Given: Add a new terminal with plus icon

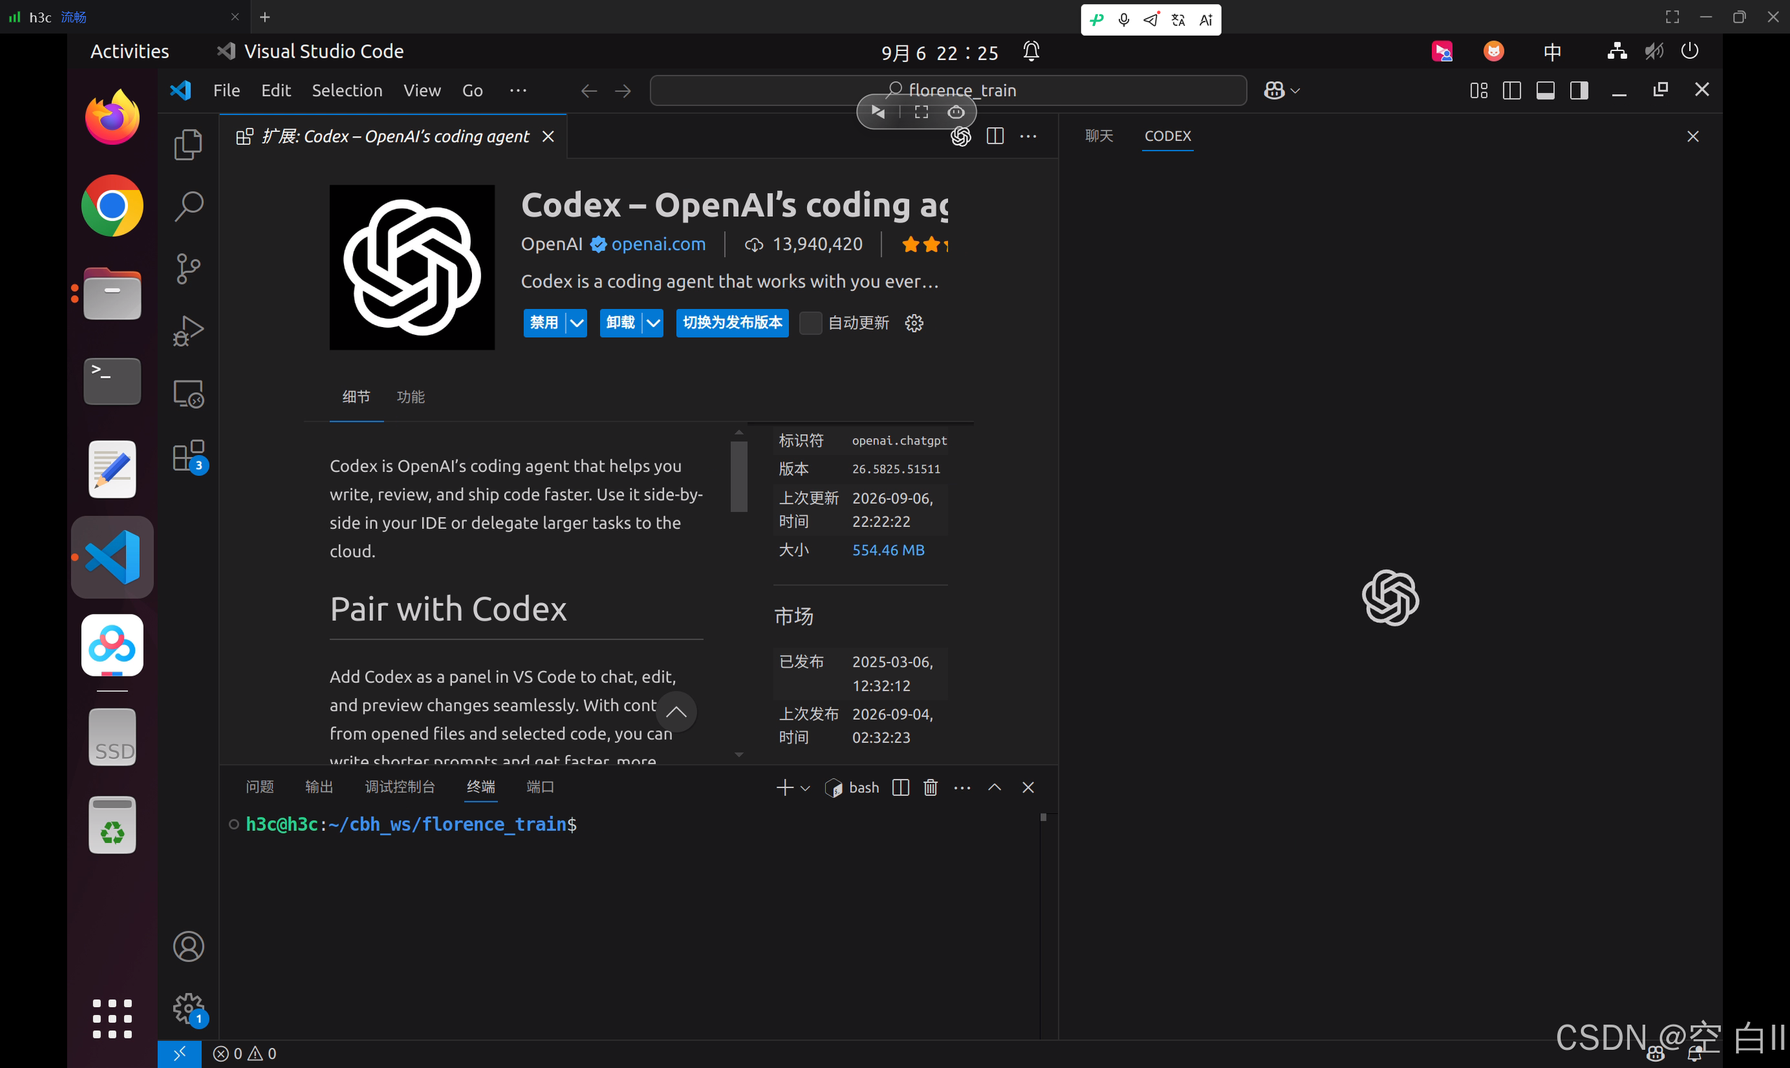Looking at the screenshot, I should [785, 787].
